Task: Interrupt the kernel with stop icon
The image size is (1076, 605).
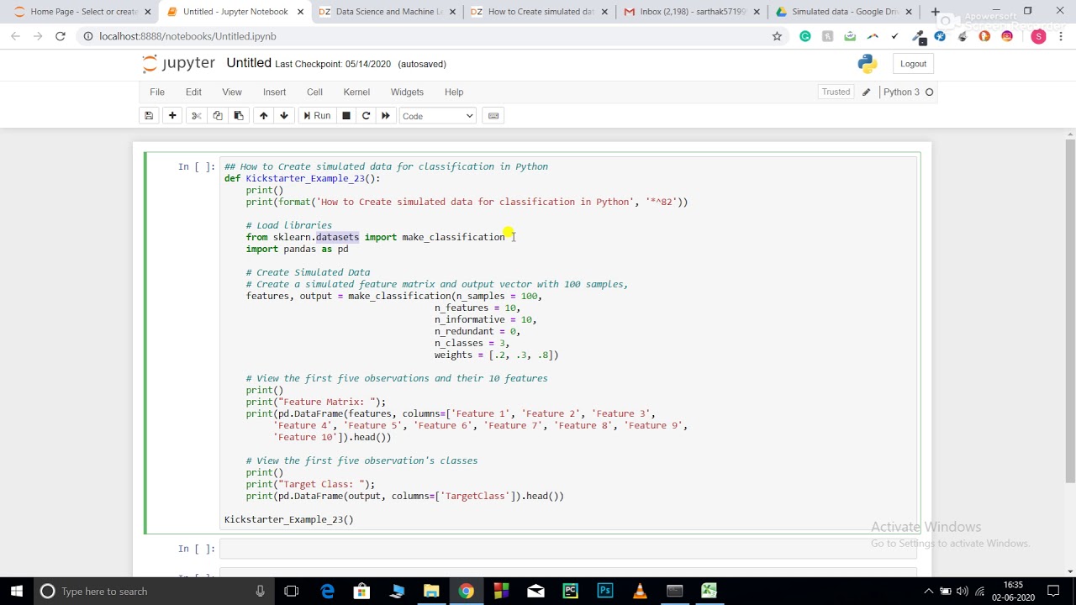Action: (345, 116)
